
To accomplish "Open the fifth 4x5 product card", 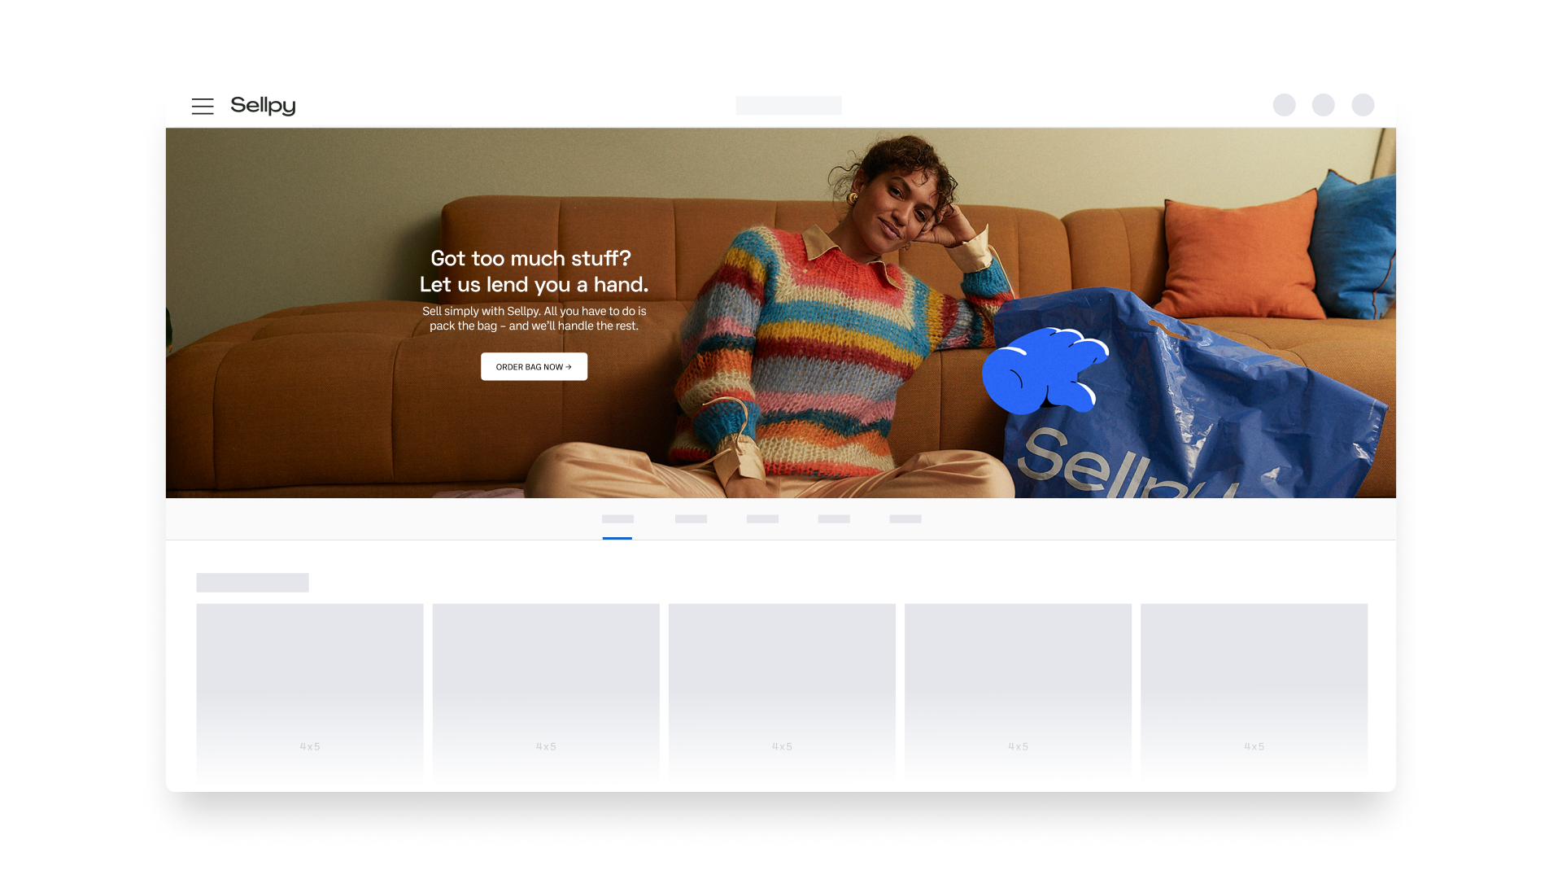I will pos(1254,692).
